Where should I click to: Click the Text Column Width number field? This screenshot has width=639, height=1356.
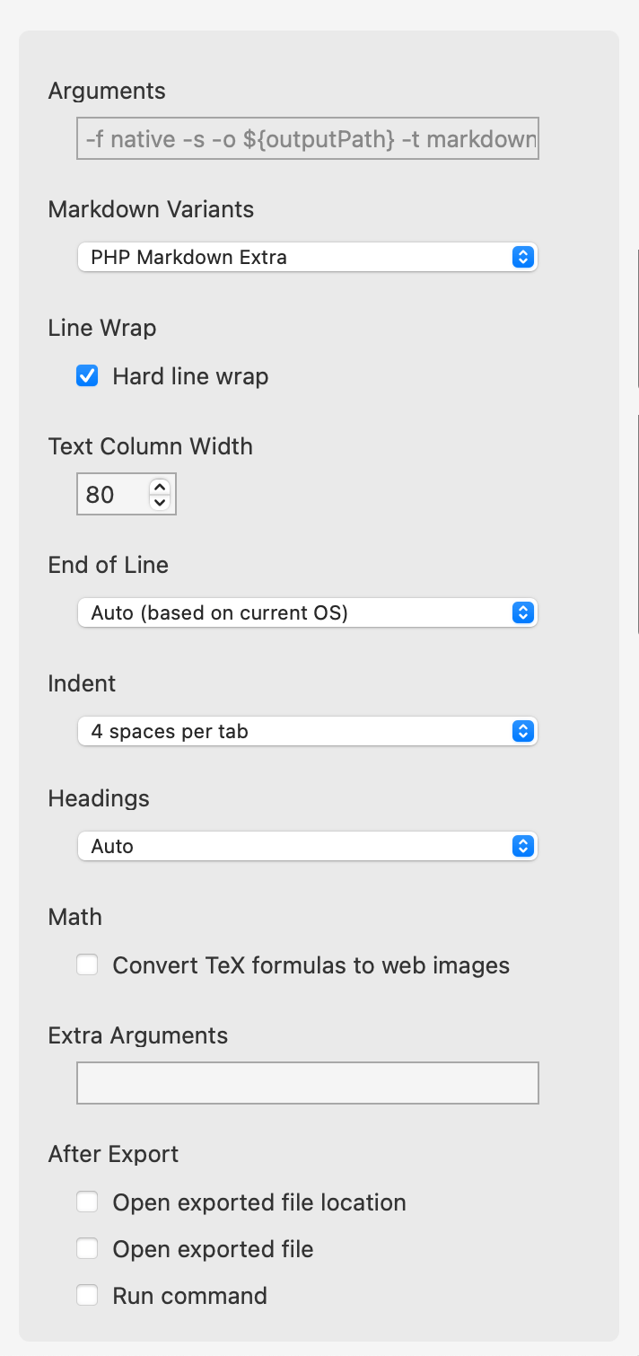coord(111,495)
